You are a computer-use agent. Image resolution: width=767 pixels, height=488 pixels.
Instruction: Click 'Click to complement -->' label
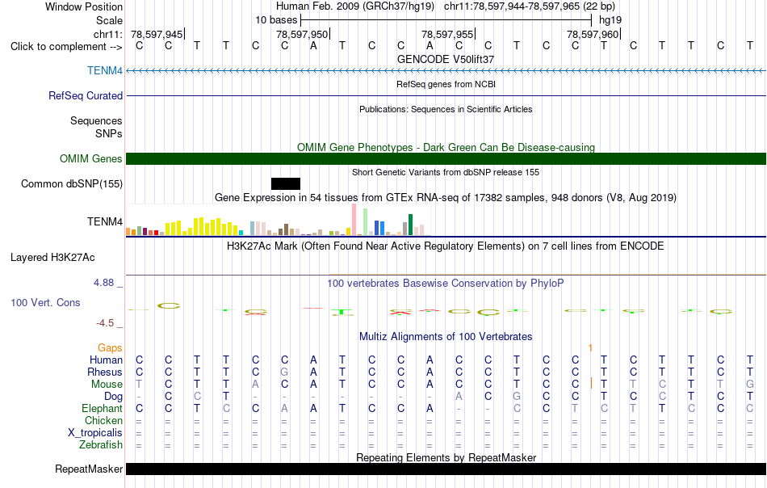[x=66, y=47]
